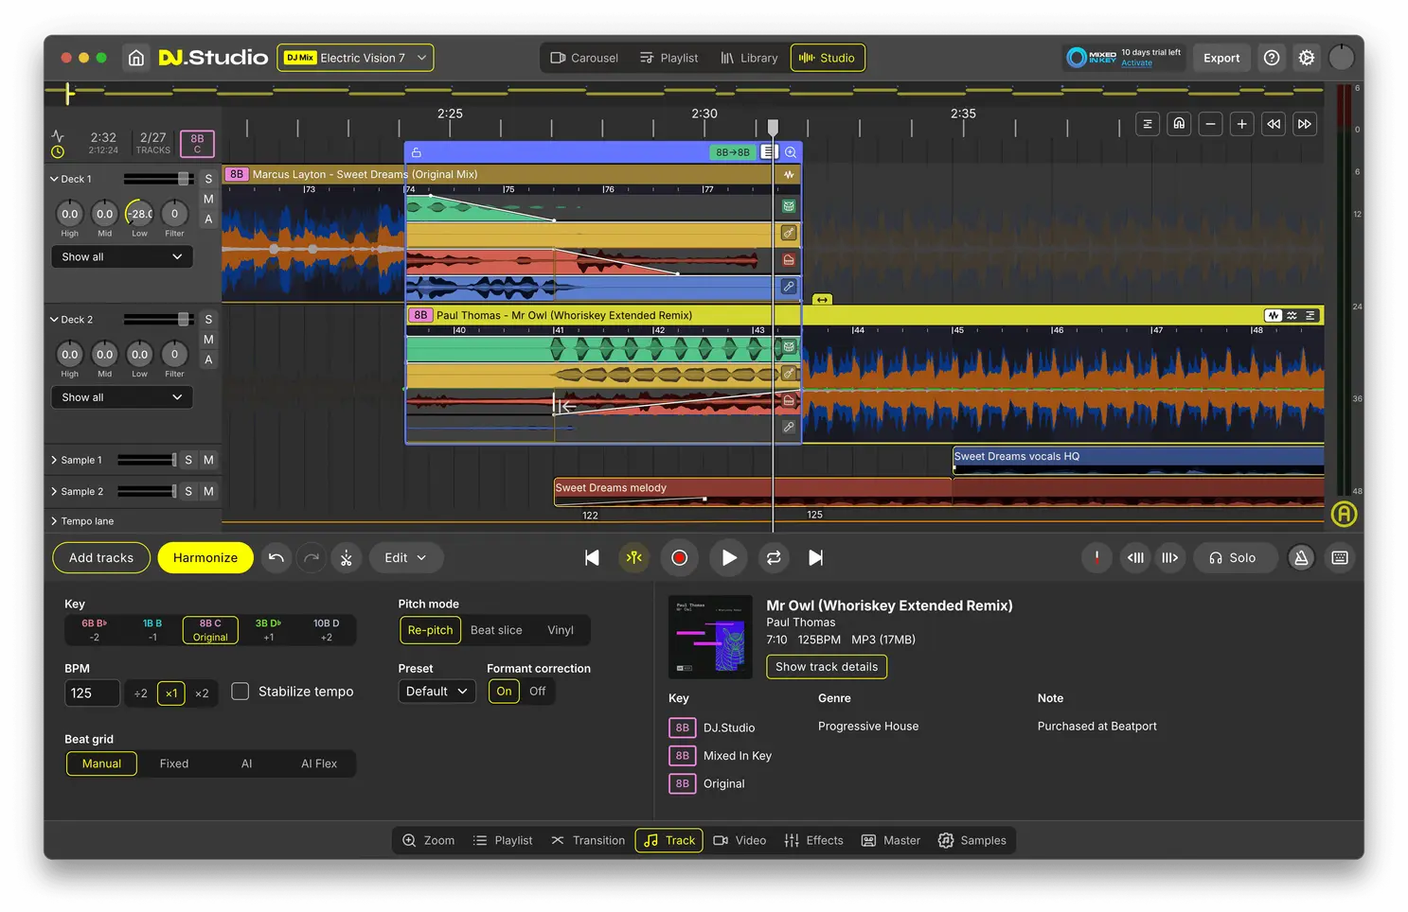Viewport: 1408px width, 912px height.
Task: Select Vinyl pitch mode
Action: (561, 630)
